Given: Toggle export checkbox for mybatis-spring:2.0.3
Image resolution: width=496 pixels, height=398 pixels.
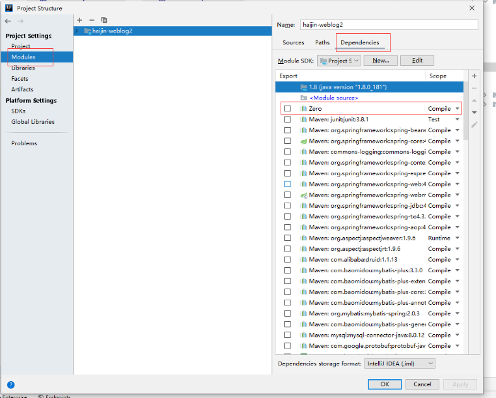Looking at the screenshot, I should [288, 313].
